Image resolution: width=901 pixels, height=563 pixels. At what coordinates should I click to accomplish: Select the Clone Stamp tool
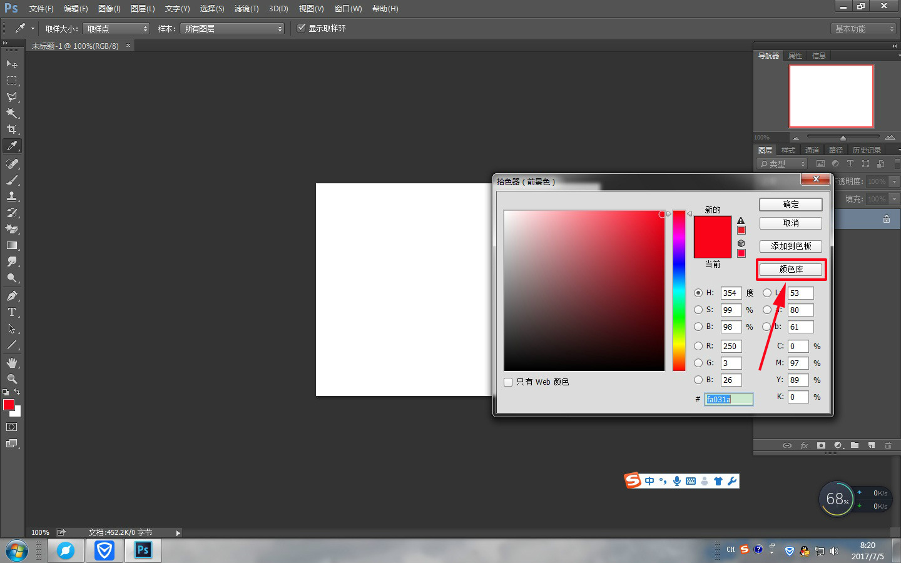pos(12,196)
